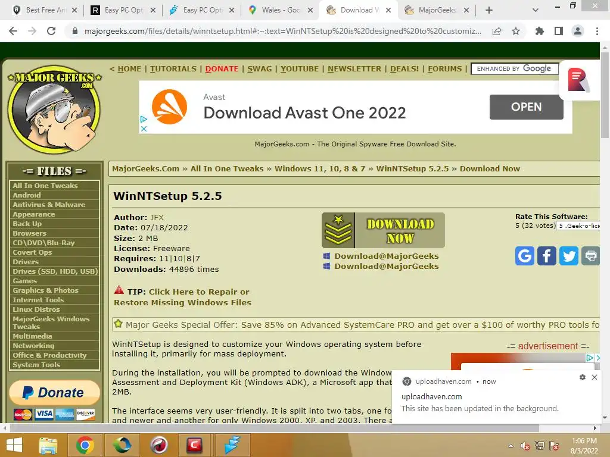Open 'Click Here to Repair or Restore' tip link
The width and height of the screenshot is (610, 457).
(x=182, y=297)
